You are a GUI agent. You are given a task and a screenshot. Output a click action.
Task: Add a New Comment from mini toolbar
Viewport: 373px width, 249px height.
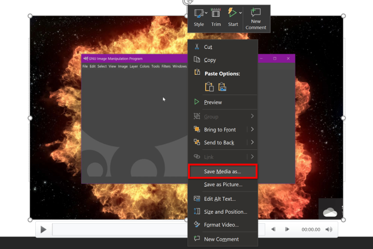click(256, 19)
